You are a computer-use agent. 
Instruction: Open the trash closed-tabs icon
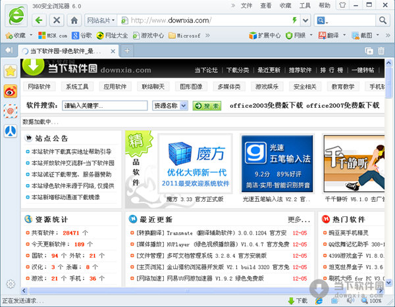coord(381,51)
